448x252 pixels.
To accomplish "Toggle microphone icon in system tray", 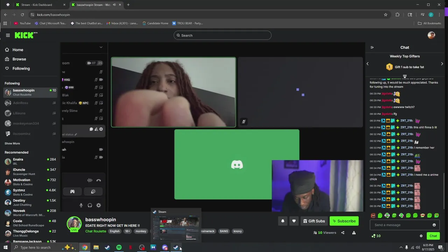I will tap(406, 247).
